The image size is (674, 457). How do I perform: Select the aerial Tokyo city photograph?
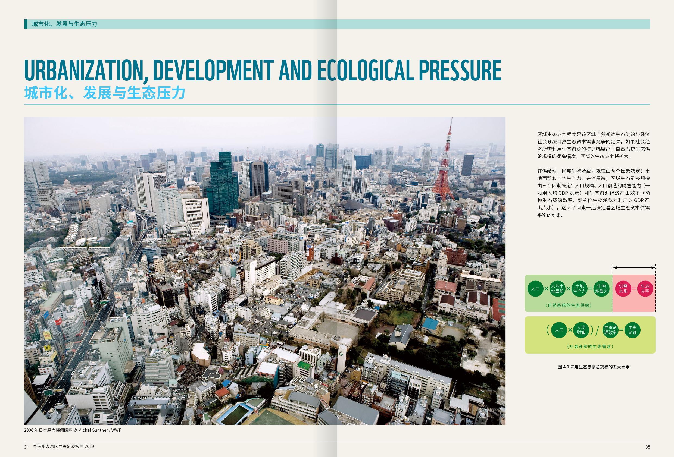click(x=264, y=271)
